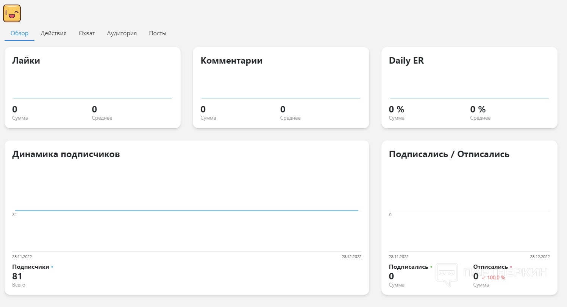Image resolution: width=567 pixels, height=307 pixels.
Task: Switch to the Действия tab
Action: pos(53,33)
